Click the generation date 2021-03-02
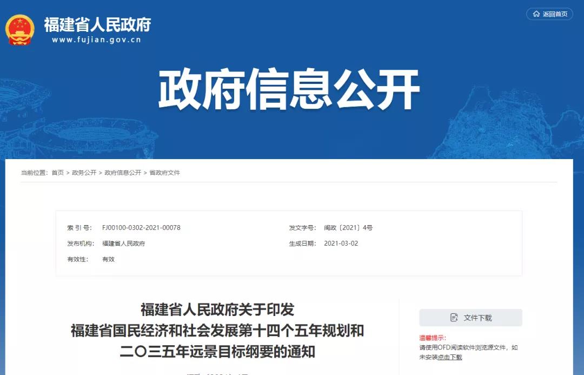 pos(341,244)
